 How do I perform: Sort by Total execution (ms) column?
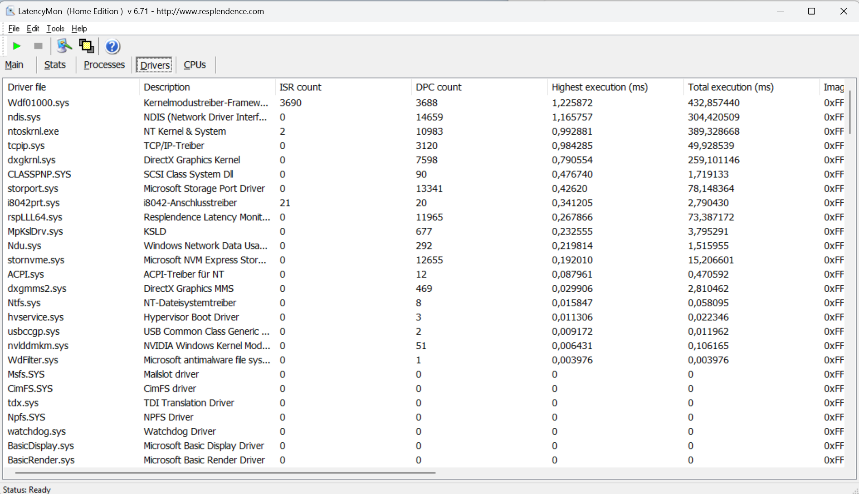(752, 87)
